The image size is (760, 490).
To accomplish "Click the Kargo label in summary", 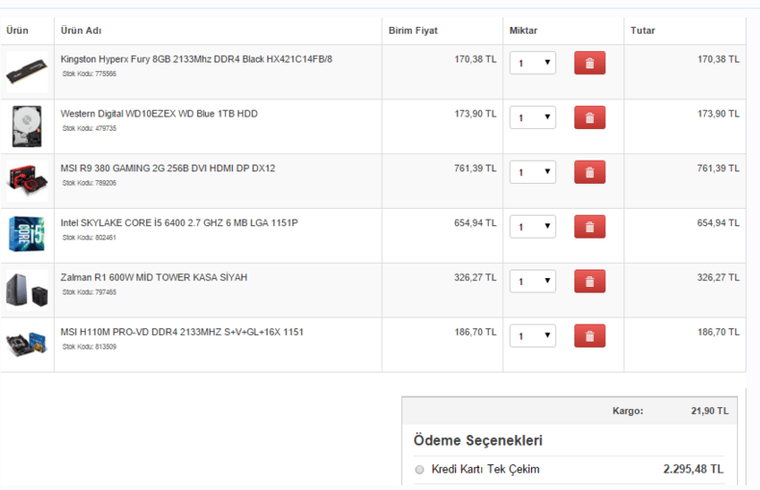I will point(627,411).
